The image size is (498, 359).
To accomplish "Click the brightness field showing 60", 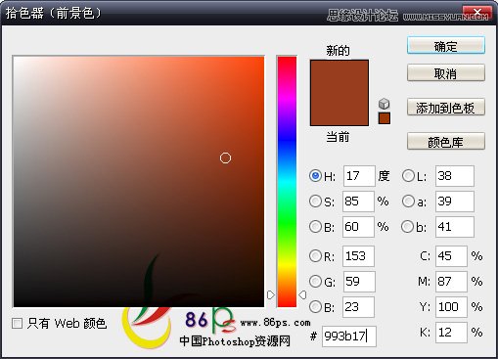I will [x=358, y=227].
